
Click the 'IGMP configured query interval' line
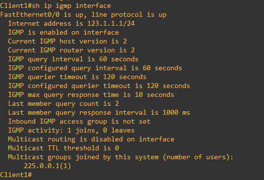[x=95, y=68]
